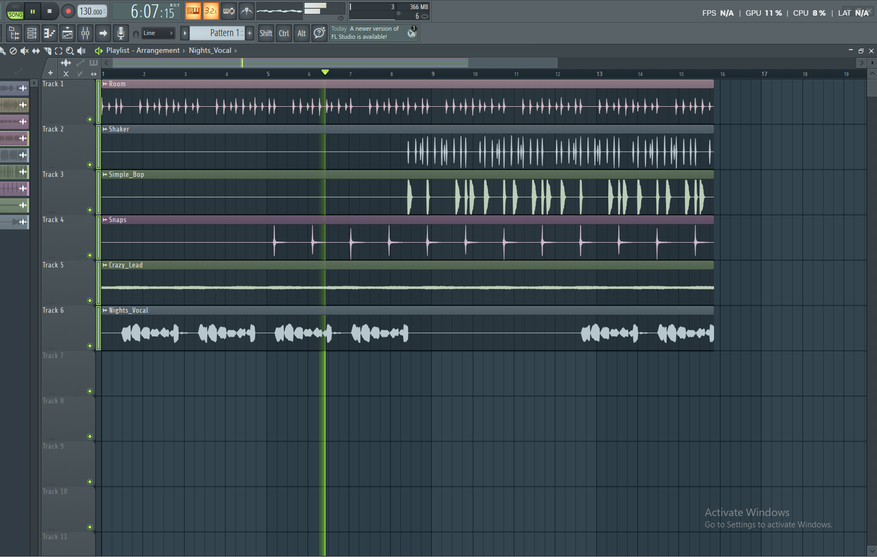Pick the Zoom tool in playlist
This screenshot has width=877, height=557.
tap(70, 51)
